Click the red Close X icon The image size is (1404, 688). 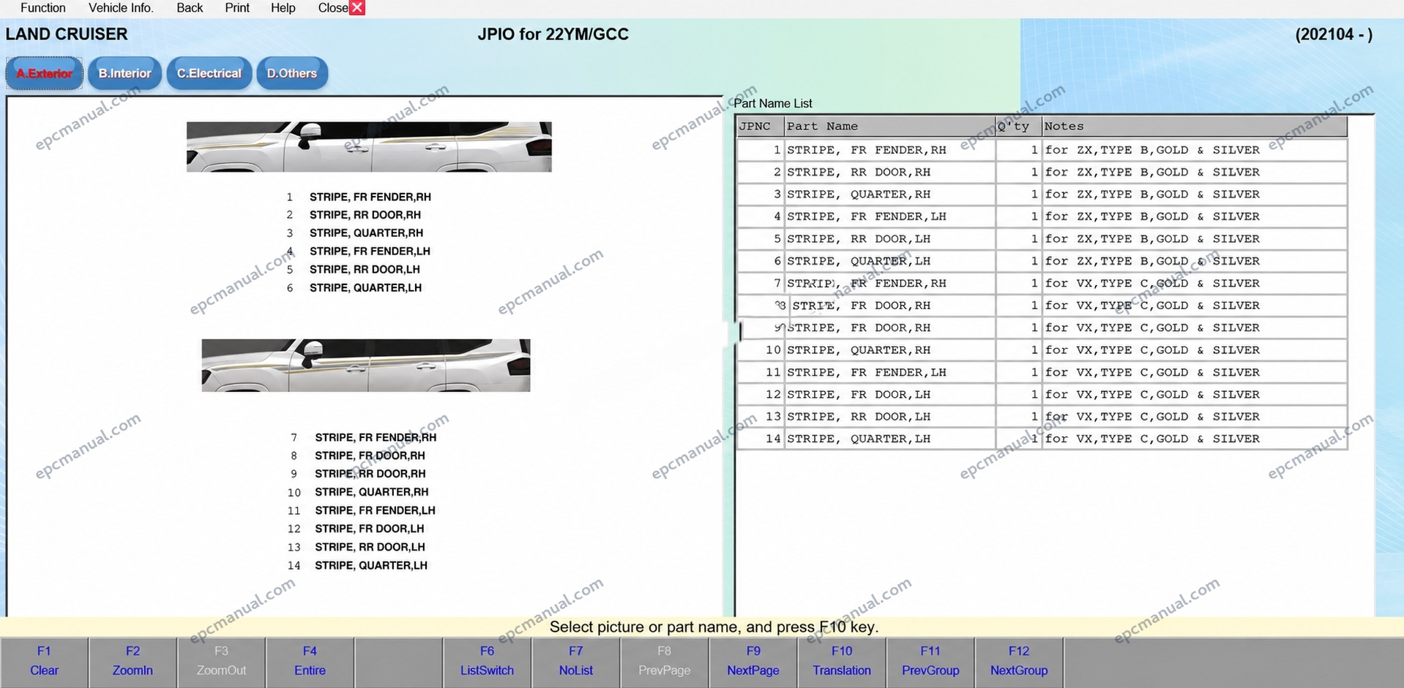357,8
